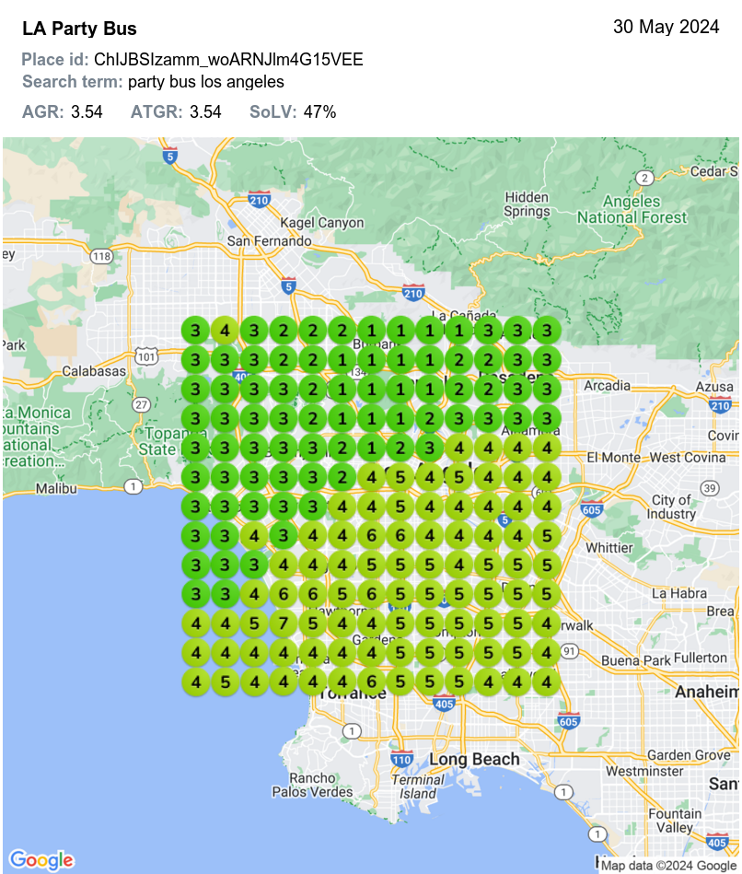Select the rank 4 marker in top grid row
Image resolution: width=742 pixels, height=874 pixels.
coord(224,330)
